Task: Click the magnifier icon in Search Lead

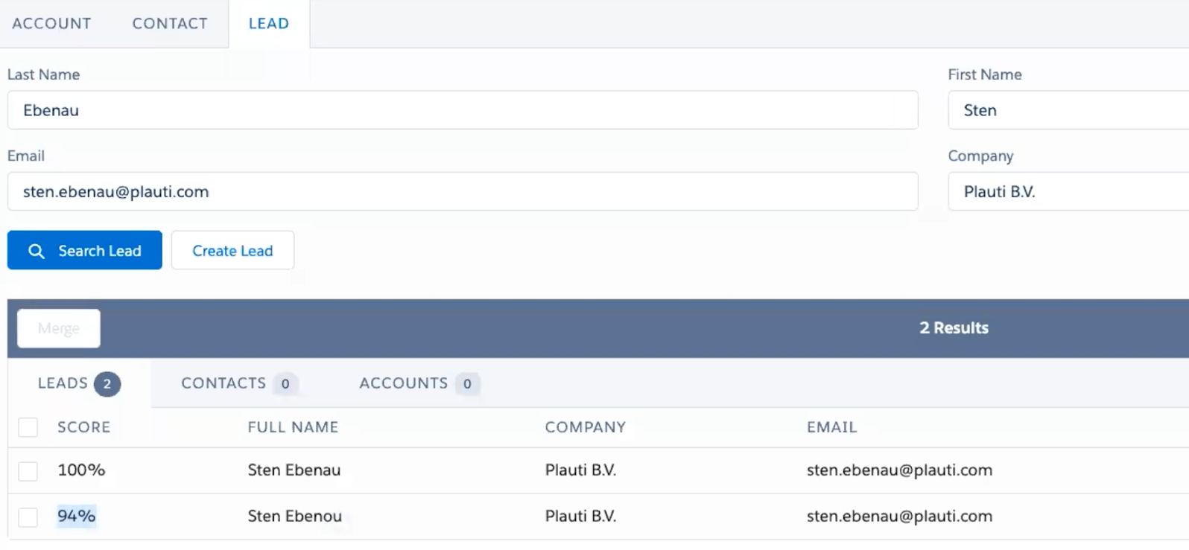Action: 37,251
